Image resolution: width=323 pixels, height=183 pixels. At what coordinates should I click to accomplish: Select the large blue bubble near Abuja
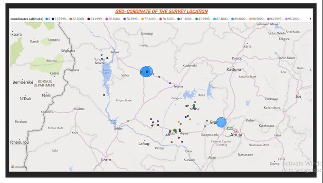pyautogui.click(x=221, y=122)
